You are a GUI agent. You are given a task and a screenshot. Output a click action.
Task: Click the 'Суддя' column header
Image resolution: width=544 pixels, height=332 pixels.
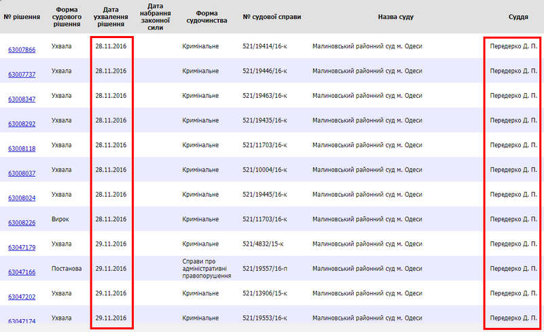point(519,16)
